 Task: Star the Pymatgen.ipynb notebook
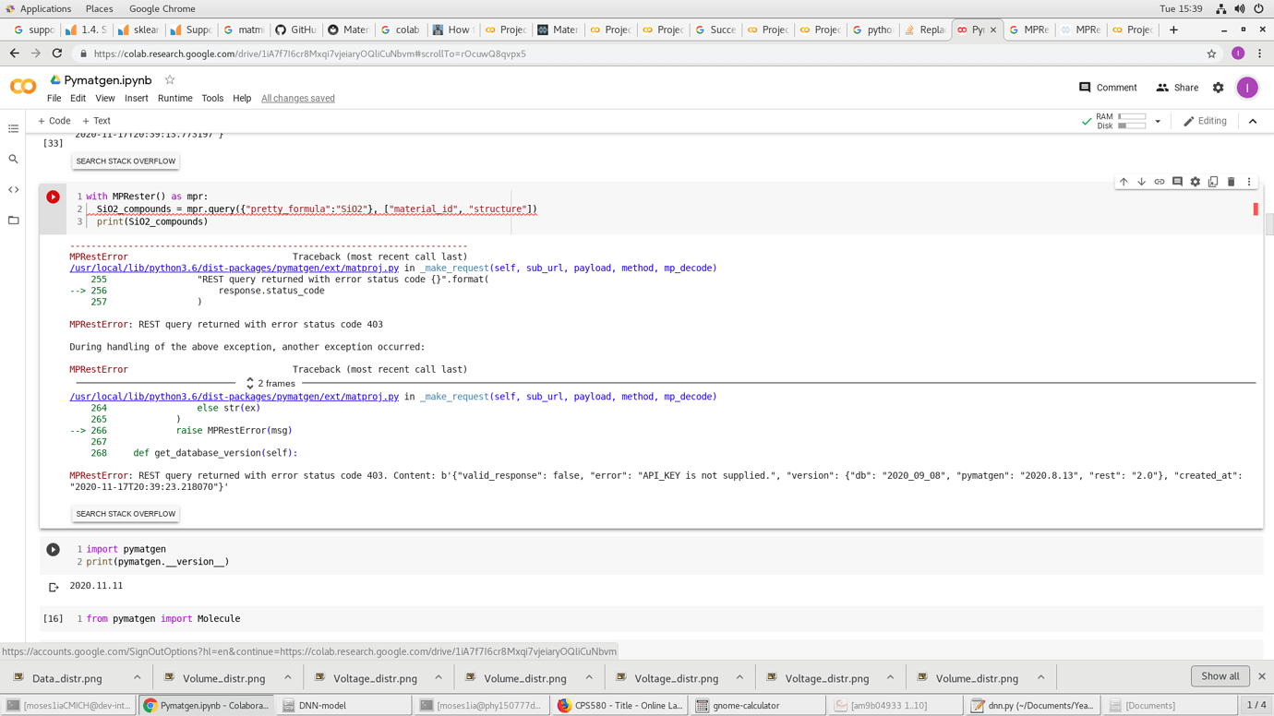[x=170, y=81]
